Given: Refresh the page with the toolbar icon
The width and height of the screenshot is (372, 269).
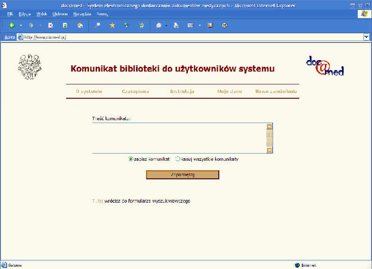Looking at the screenshot, I should pos(65,25).
